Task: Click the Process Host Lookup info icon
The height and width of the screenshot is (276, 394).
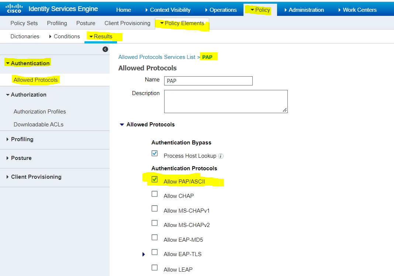Action: tap(221, 156)
